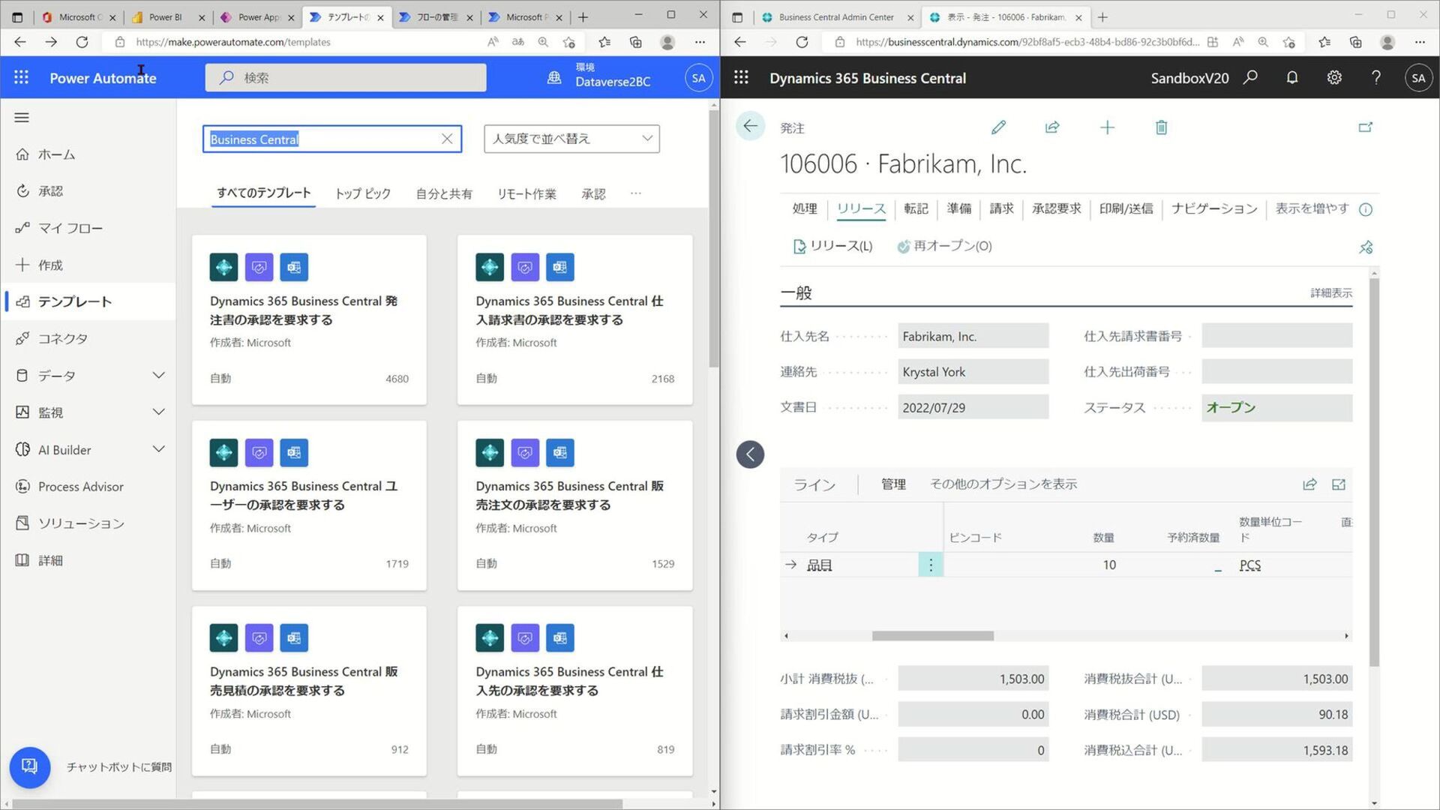
Task: Select すべてのテンプレート tab
Action: coord(263,193)
